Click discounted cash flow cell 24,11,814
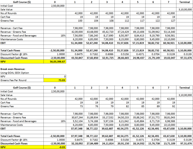The height and width of the screenshot is (149, 193). click(x=107, y=143)
